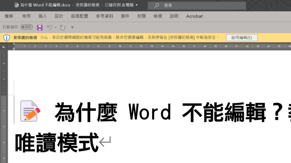Click the tab stop selector on ruler

coord(4,47)
